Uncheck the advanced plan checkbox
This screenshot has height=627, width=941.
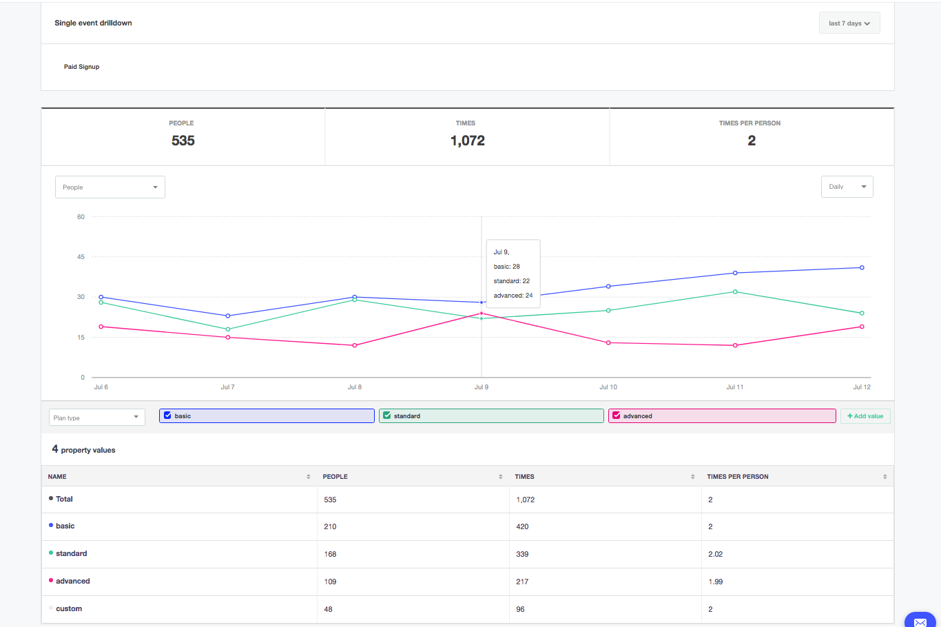click(x=617, y=415)
